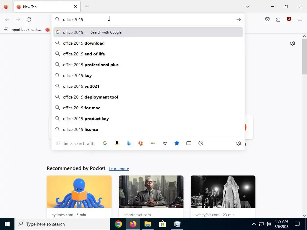Search this time with Wikipedia icon
The width and height of the screenshot is (307, 230).
(165, 143)
